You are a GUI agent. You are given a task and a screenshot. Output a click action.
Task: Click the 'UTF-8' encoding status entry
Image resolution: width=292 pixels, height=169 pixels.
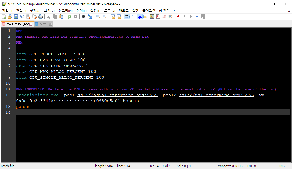click(x=252, y=166)
